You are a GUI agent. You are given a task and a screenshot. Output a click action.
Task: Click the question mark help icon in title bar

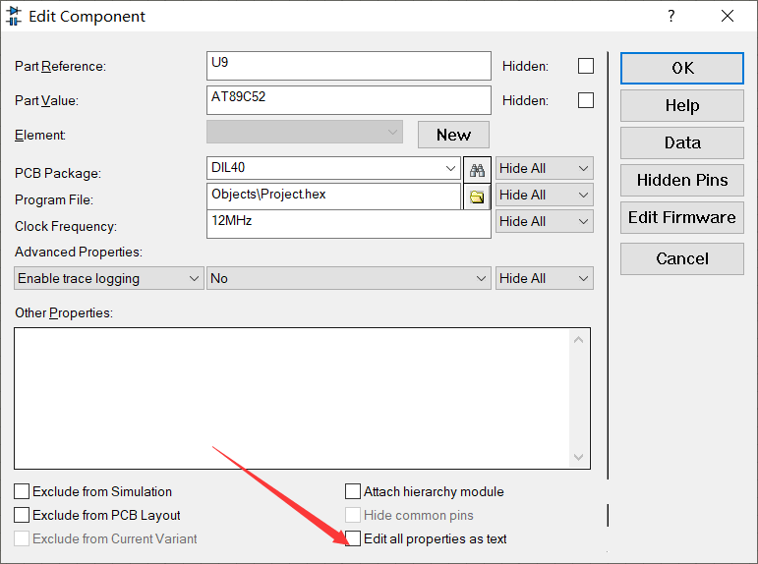point(671,16)
